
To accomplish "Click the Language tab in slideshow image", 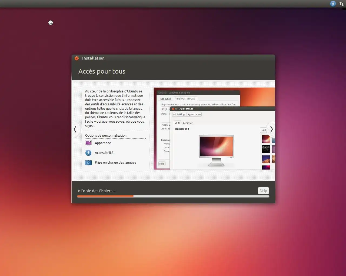I will [x=166, y=99].
